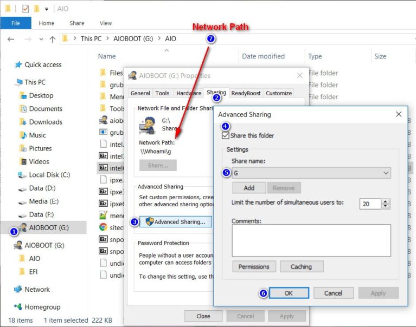Viewport: 416px width, 327px height.
Task: Open the recent locations chevron
Action: (41, 39)
